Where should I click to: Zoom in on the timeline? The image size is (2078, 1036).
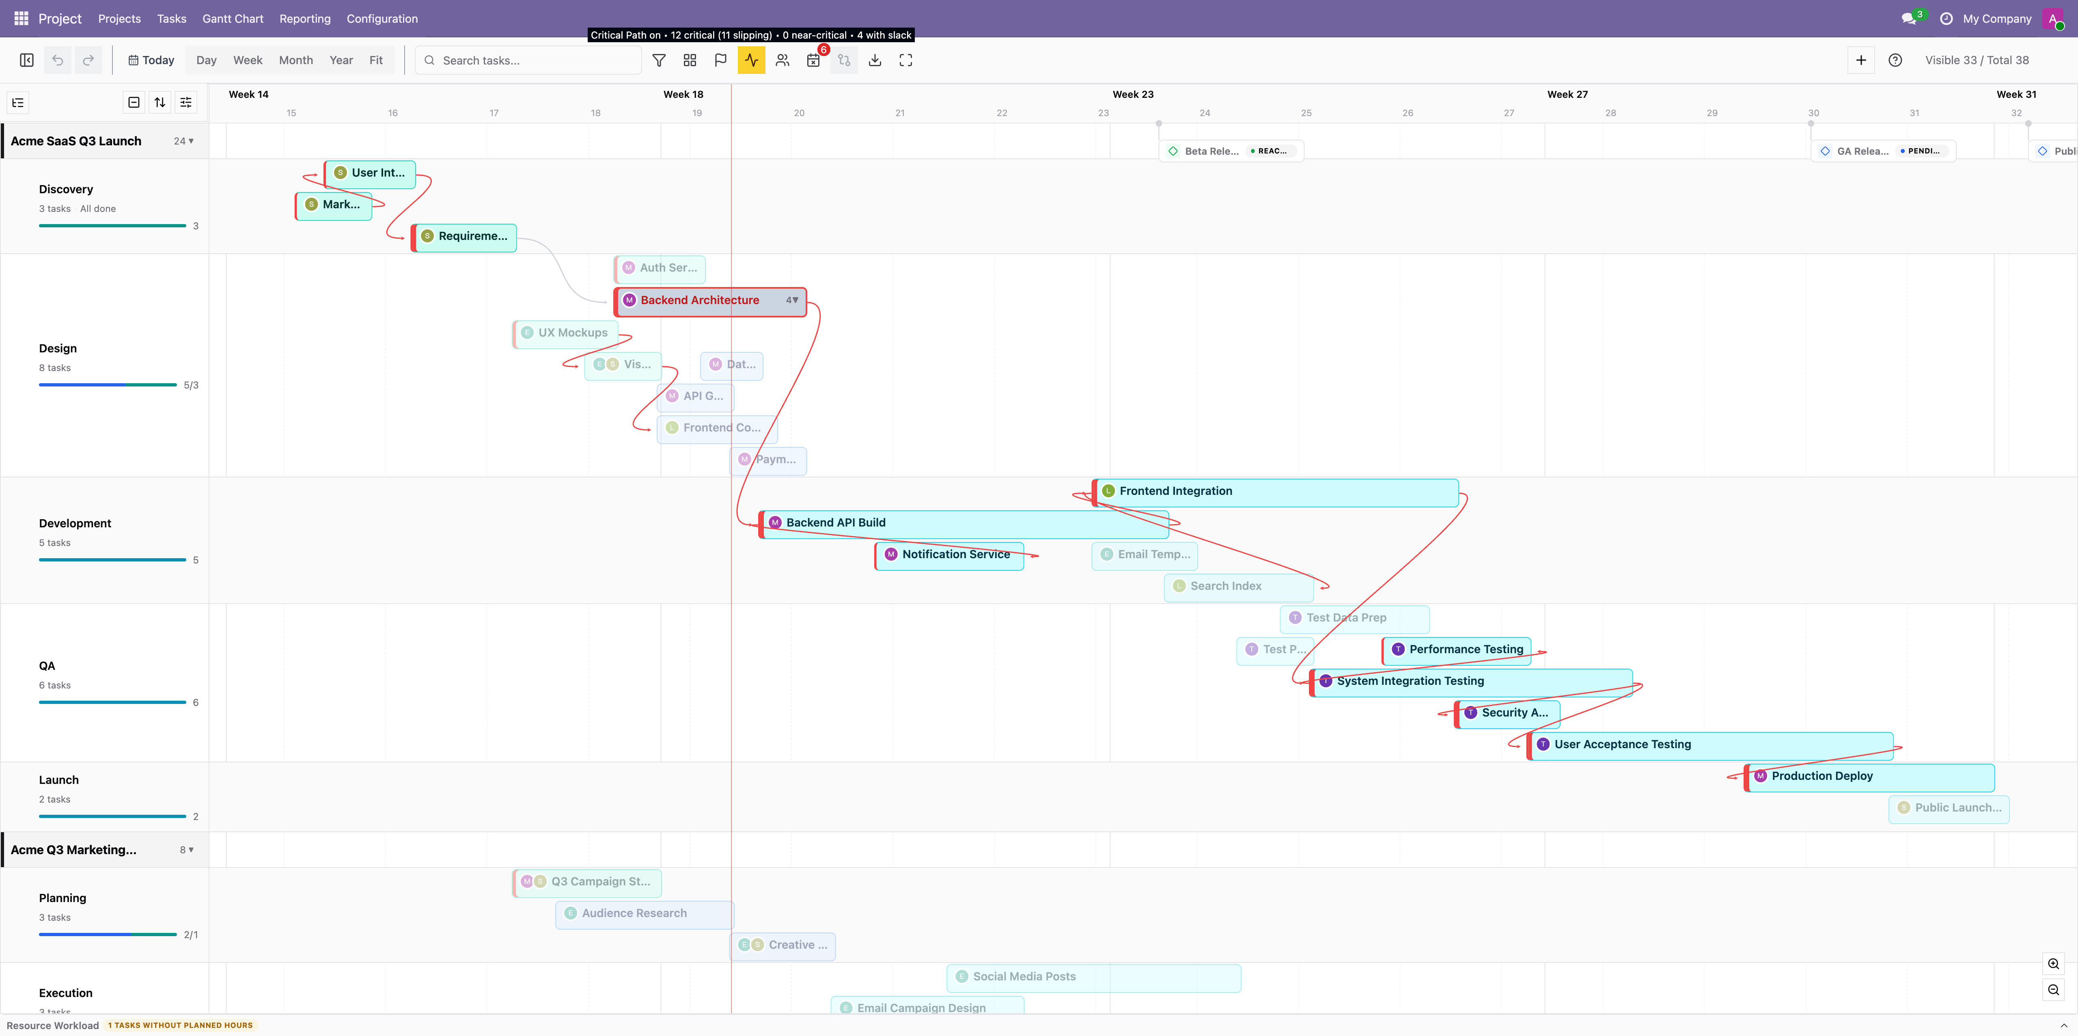(2053, 964)
